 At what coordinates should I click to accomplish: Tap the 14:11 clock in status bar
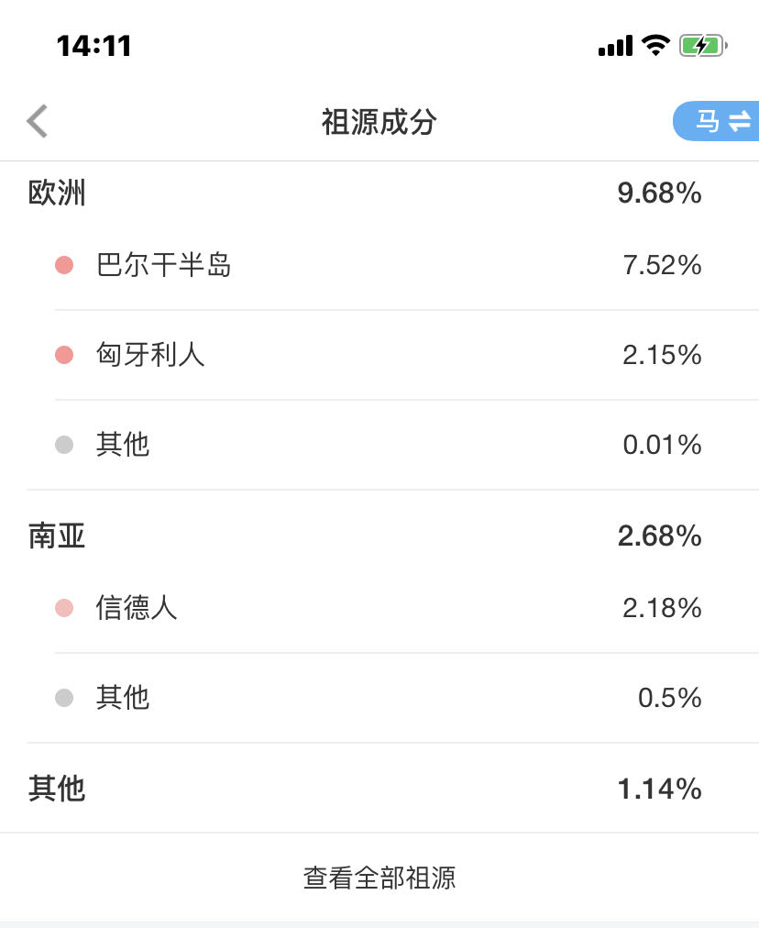coord(93,45)
